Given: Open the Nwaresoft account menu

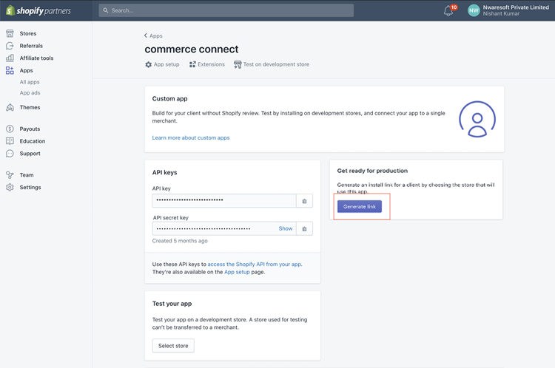Looking at the screenshot, I should [508, 10].
